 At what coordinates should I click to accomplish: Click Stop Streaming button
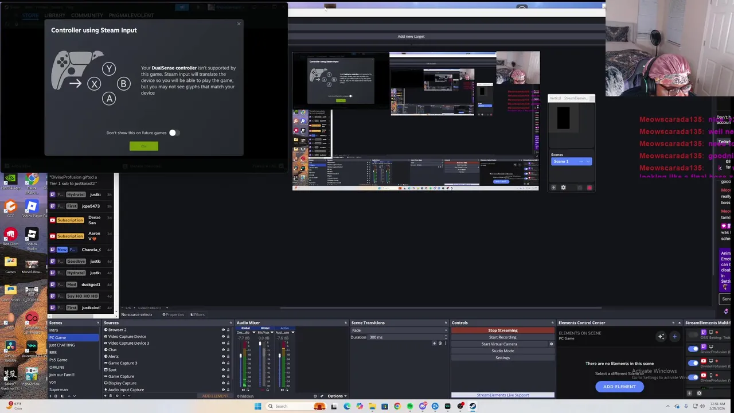(x=502, y=330)
